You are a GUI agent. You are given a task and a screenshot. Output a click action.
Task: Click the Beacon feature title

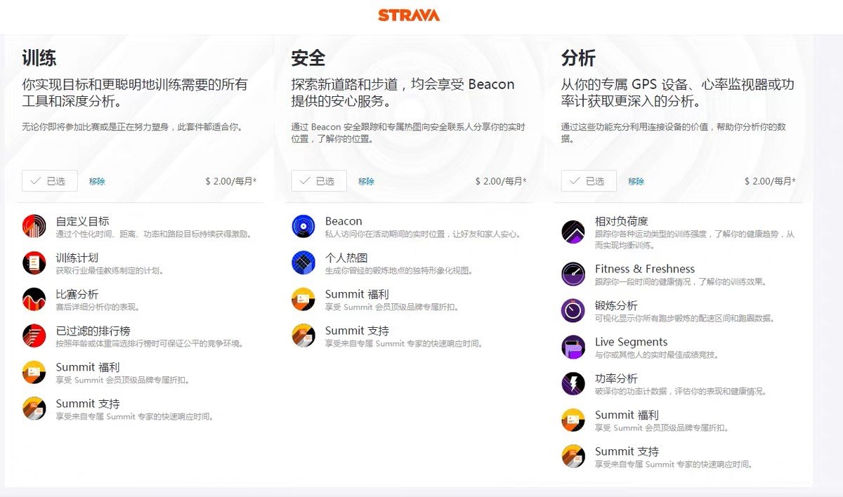(x=344, y=221)
